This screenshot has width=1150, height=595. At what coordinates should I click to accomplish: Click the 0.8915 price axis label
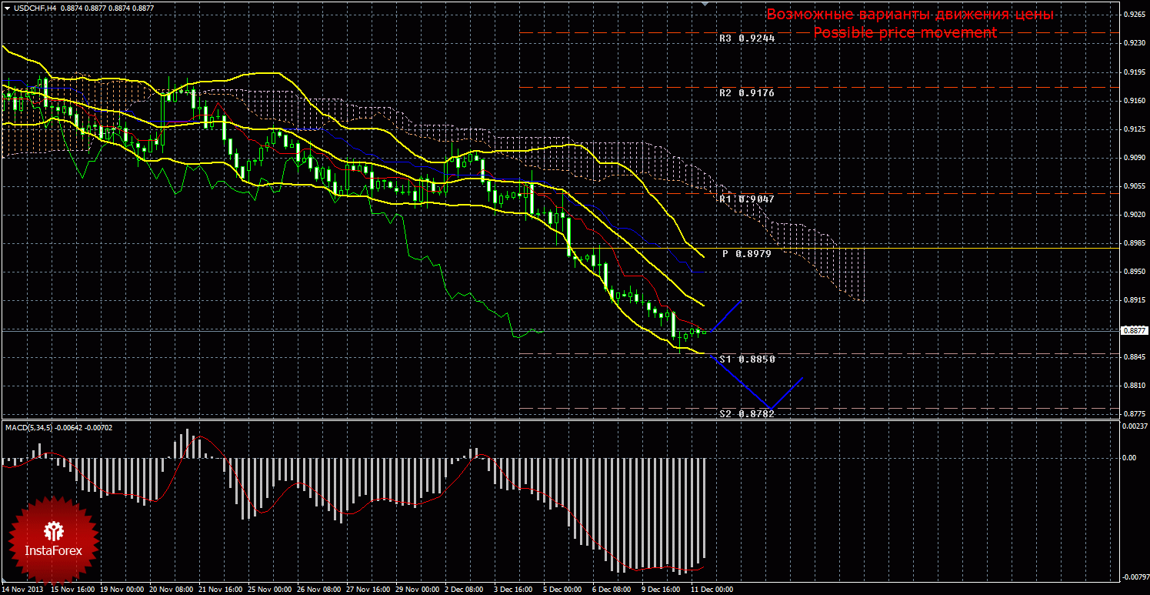click(1134, 299)
